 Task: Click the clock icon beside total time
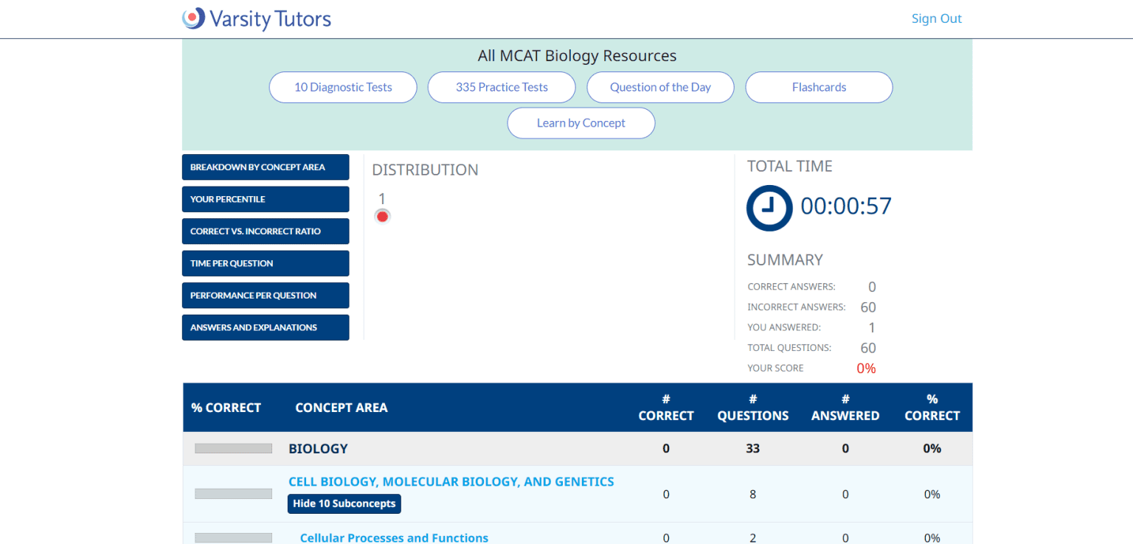coord(769,208)
